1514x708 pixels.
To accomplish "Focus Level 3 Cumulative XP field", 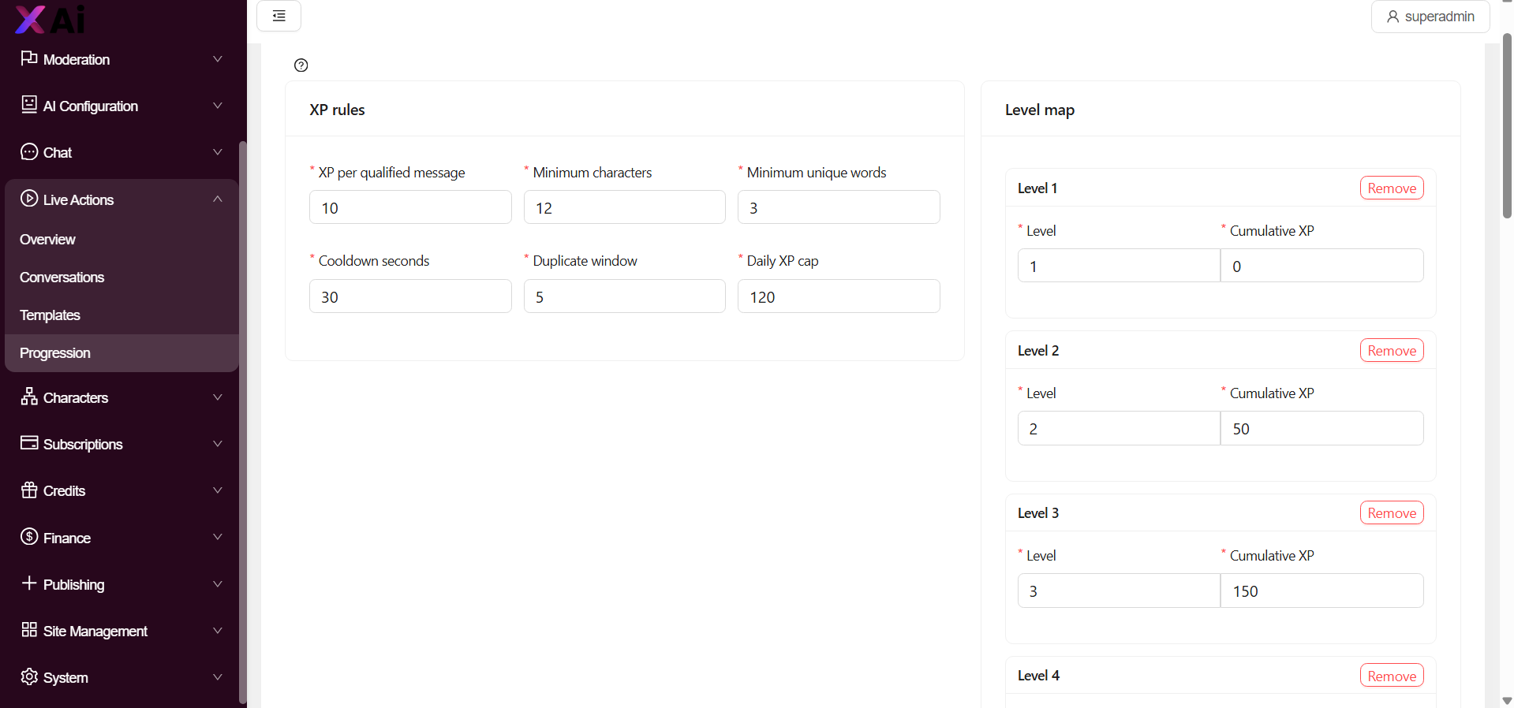I will (x=1322, y=591).
